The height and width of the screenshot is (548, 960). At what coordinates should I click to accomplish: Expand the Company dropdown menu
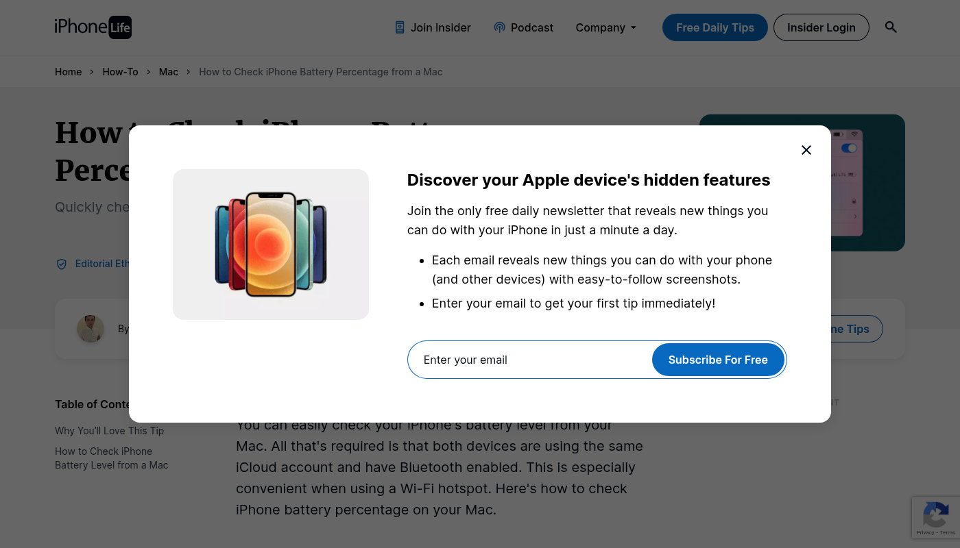tap(606, 27)
